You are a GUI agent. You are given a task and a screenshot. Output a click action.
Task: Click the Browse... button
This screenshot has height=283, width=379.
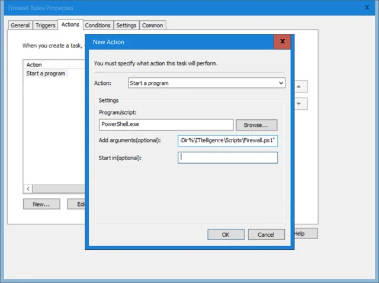pyautogui.click(x=256, y=125)
